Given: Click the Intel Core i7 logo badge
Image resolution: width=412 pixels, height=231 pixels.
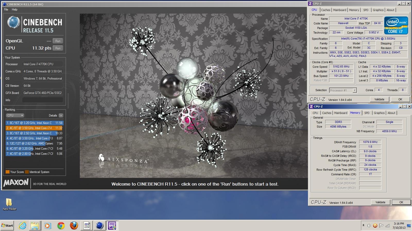Looking at the screenshot, I should point(396,25).
